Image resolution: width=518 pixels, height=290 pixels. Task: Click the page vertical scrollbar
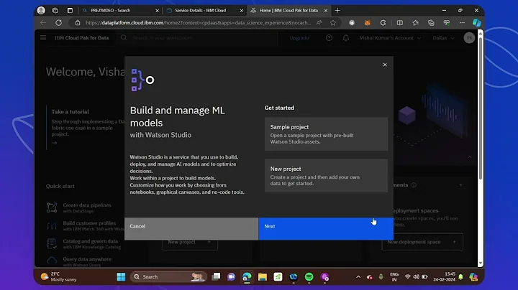click(481, 109)
